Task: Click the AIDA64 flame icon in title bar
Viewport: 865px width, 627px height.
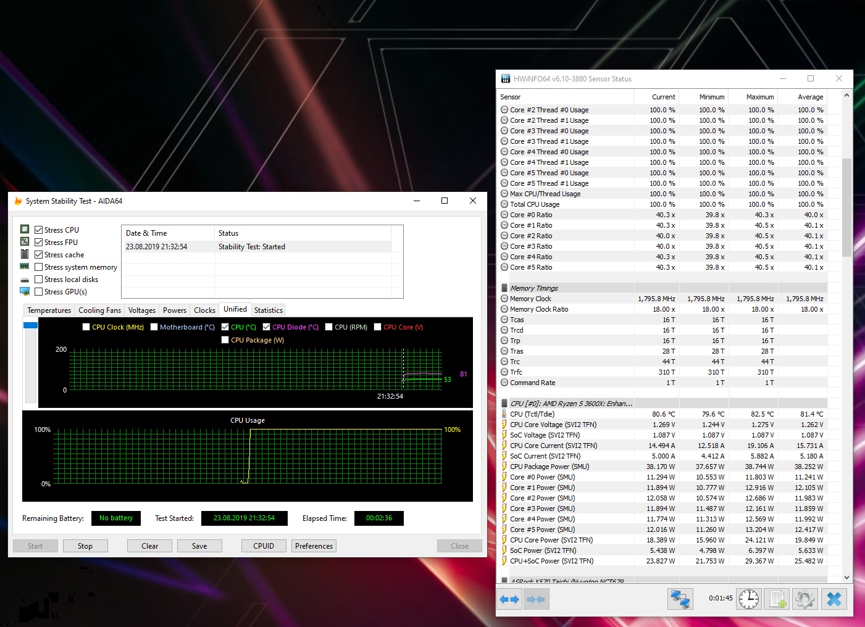Action: (x=18, y=201)
